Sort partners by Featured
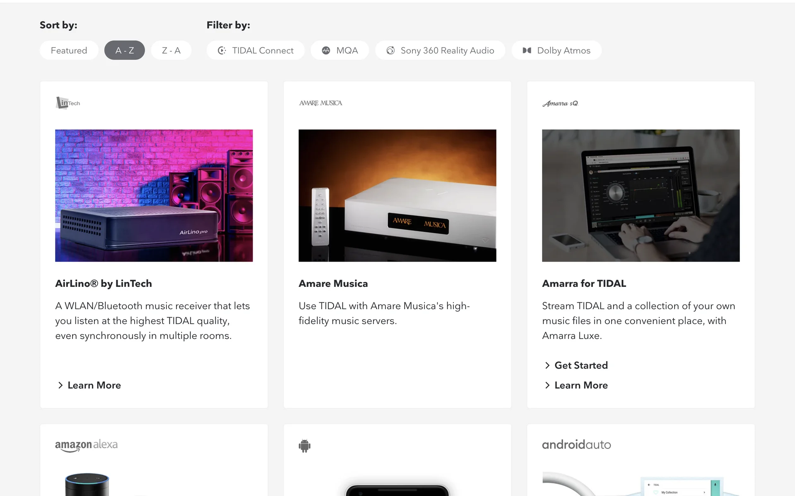 pos(69,50)
